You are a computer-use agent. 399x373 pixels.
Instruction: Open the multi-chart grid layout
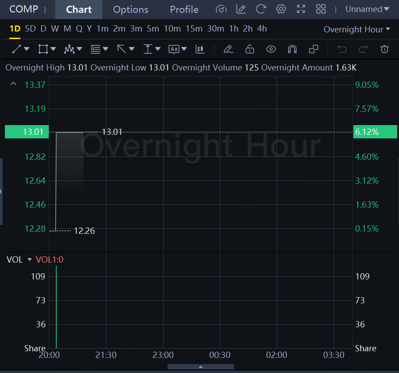(x=321, y=9)
